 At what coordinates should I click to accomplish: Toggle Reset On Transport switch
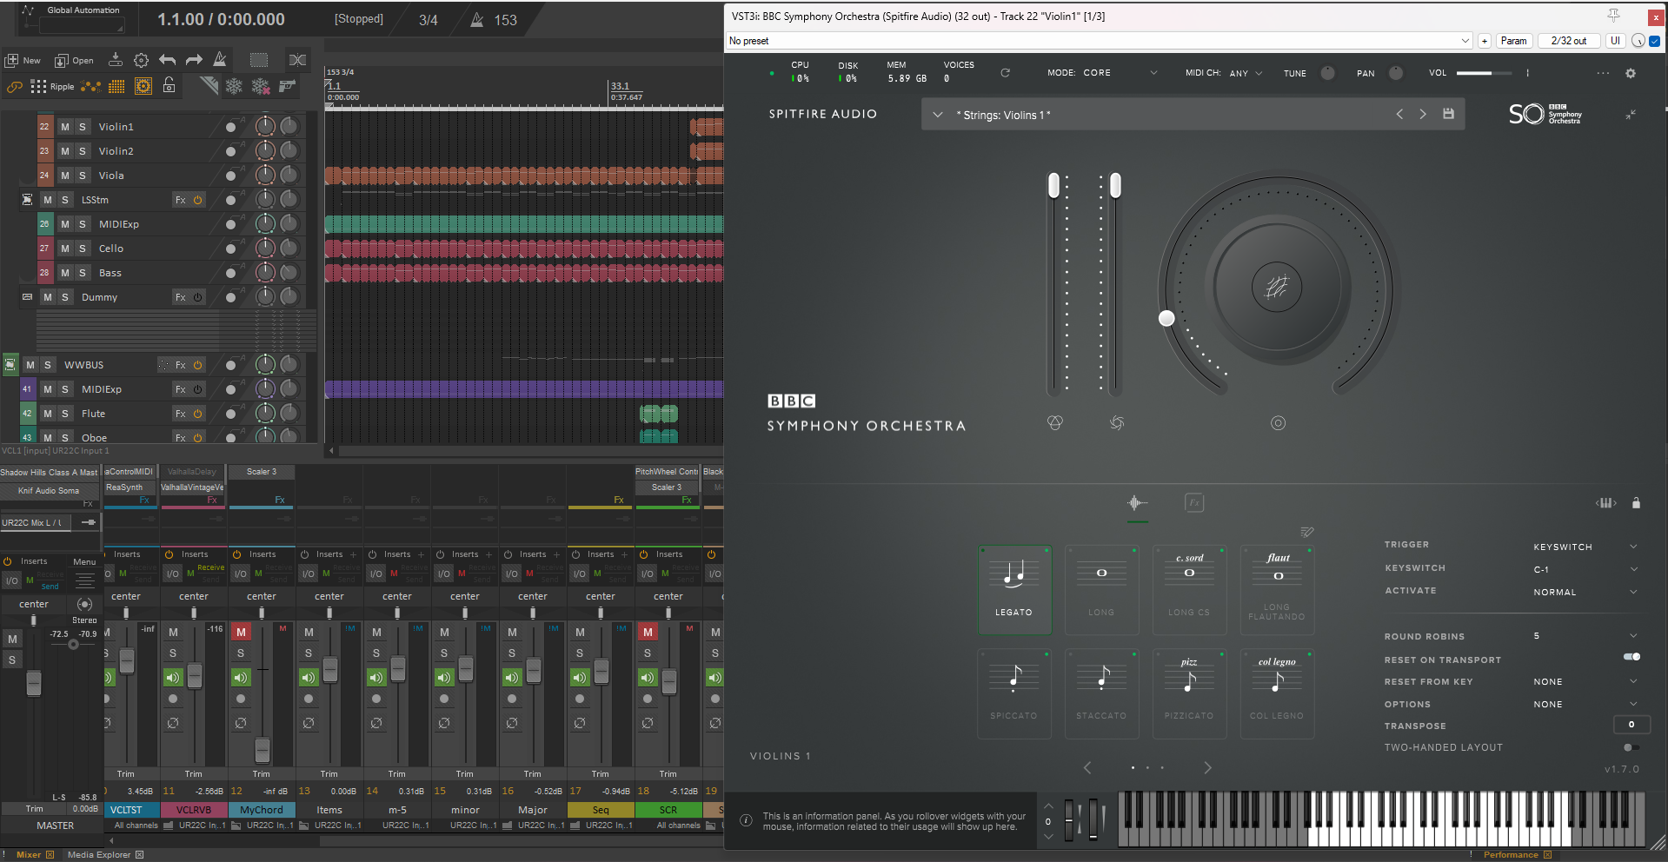pyautogui.click(x=1631, y=657)
